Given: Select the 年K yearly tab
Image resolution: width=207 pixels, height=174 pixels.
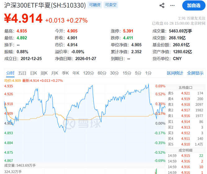Looking at the screenshot, I should tap(76, 73).
